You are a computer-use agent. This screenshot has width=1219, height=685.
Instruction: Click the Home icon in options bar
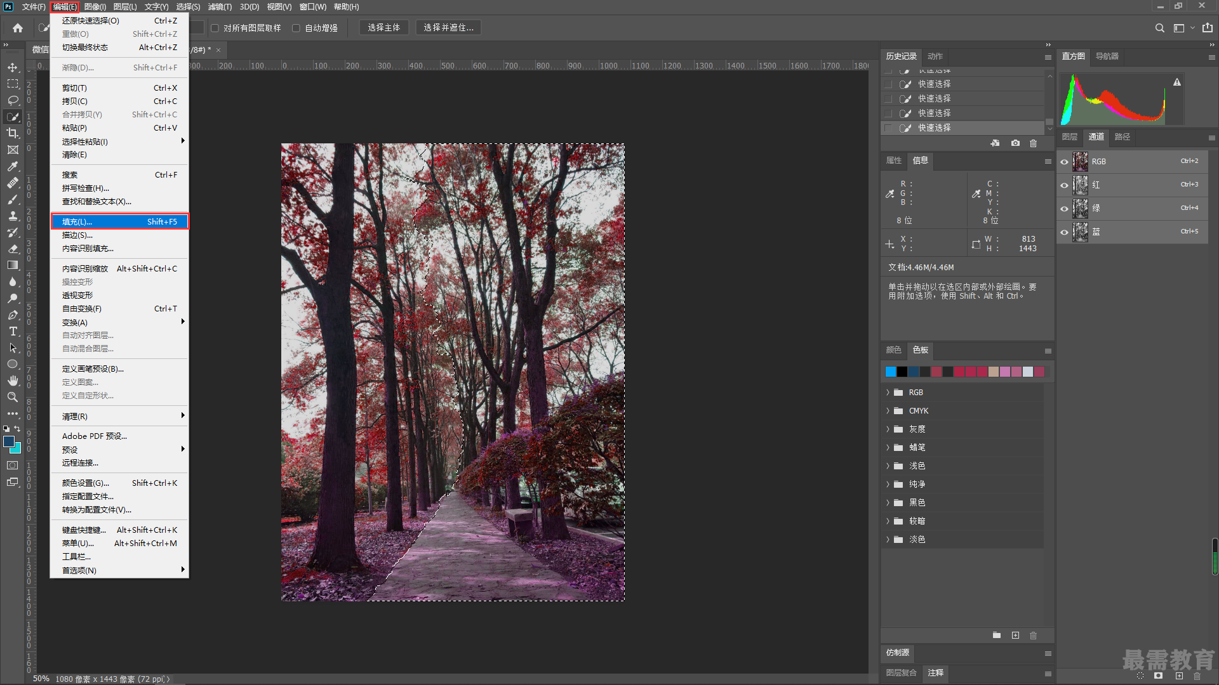point(18,28)
